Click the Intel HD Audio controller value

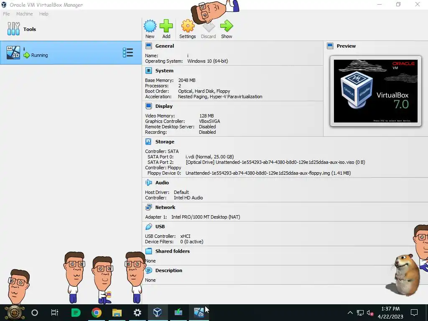click(189, 198)
